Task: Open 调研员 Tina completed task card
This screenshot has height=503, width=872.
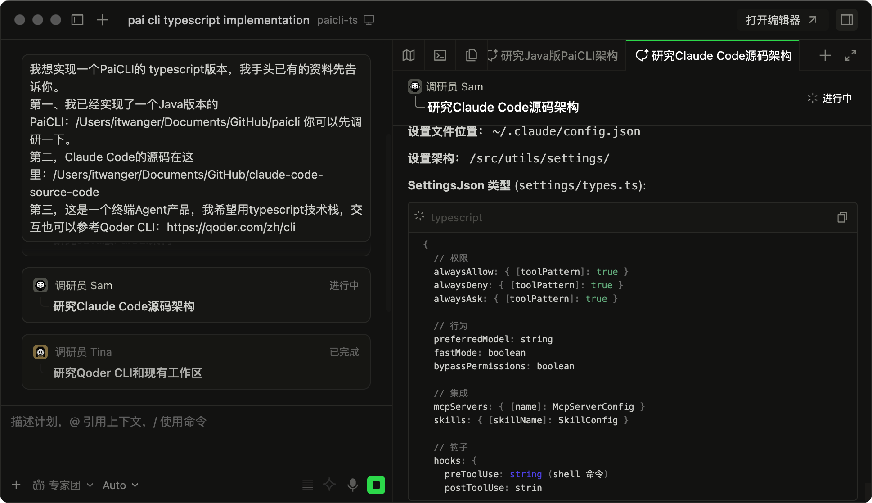Action: 196,362
